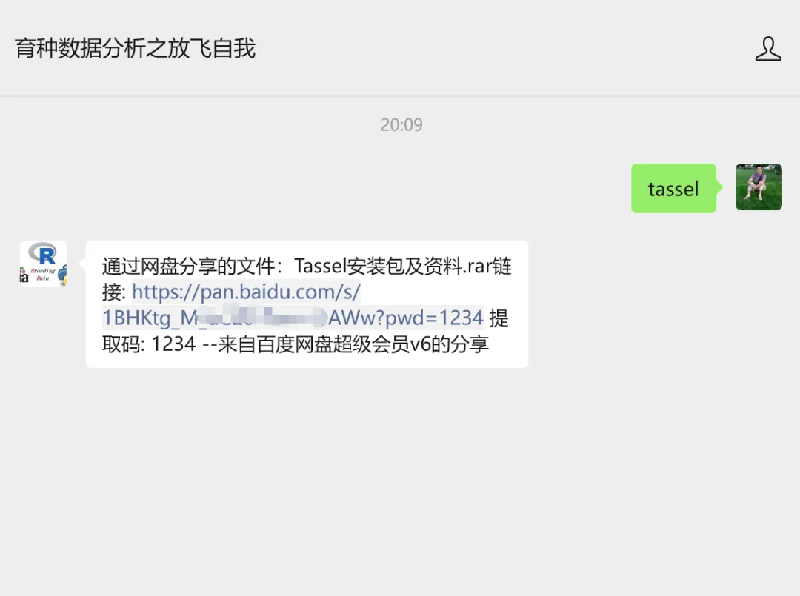This screenshot has height=596, width=800.
Task: Click the blurred portion of the link
Action: [x=261, y=317]
